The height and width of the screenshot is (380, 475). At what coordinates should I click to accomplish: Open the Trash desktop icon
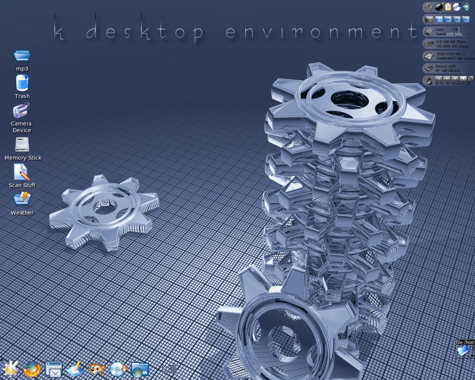[22, 83]
